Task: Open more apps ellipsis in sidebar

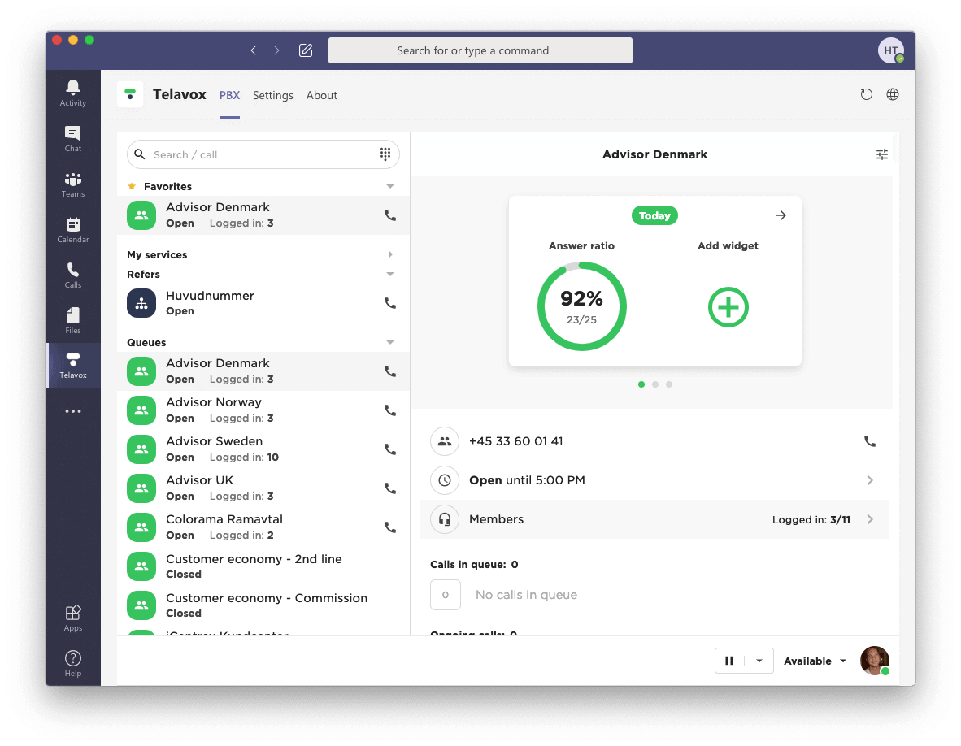Action: pos(73,411)
